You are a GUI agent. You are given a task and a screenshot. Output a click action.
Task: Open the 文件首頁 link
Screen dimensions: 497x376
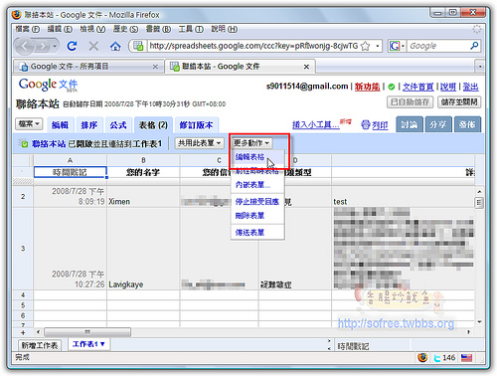[417, 87]
